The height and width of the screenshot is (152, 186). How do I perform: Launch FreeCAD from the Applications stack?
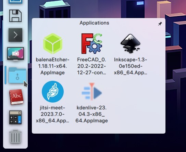91,44
